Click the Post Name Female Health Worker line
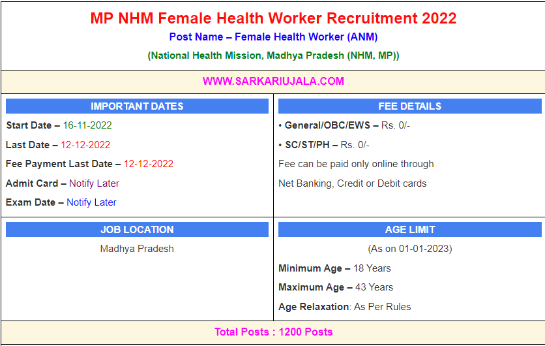 [273, 37]
